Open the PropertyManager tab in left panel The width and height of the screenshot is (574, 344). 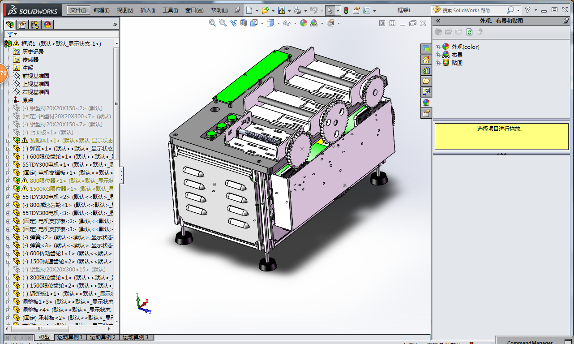(22, 25)
